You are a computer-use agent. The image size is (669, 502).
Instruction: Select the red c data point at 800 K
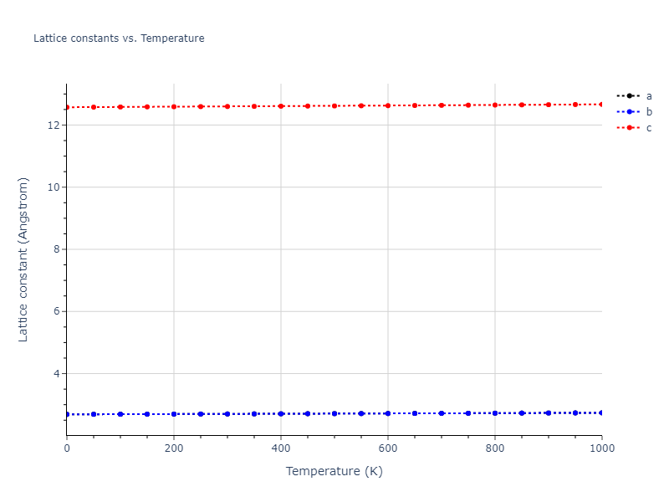point(495,105)
